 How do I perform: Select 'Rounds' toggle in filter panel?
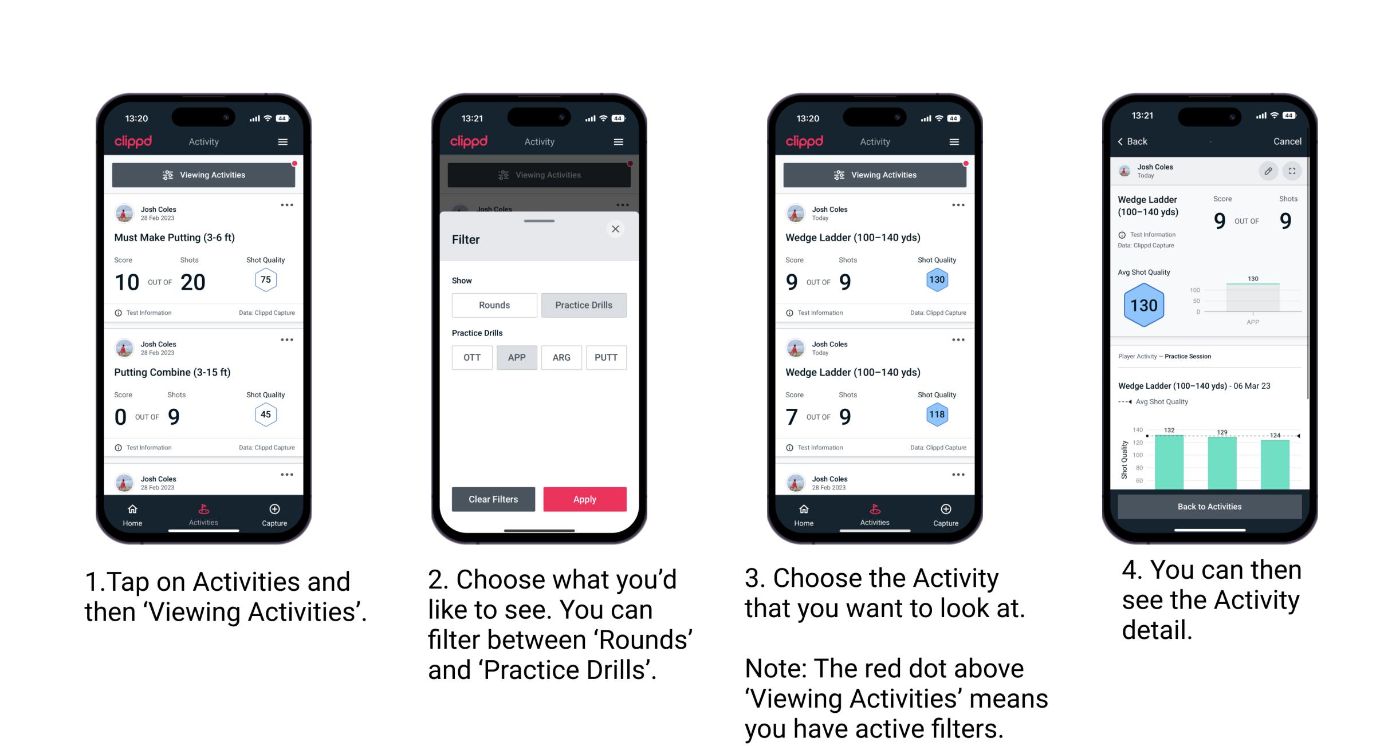coord(494,305)
